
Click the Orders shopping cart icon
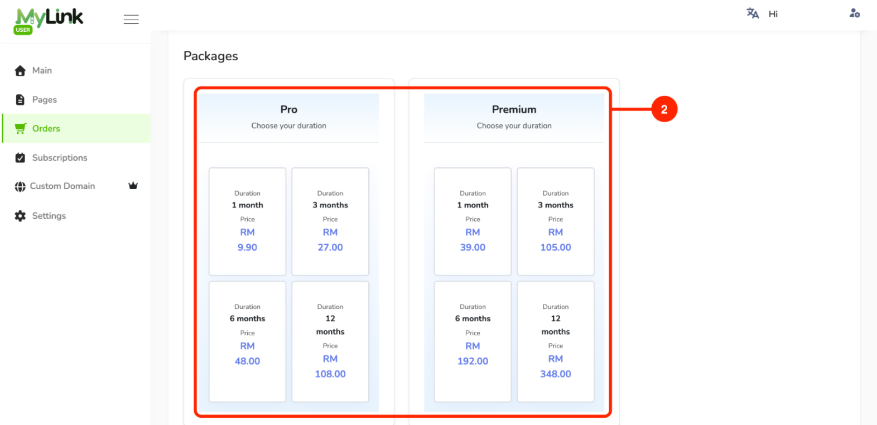(20, 128)
